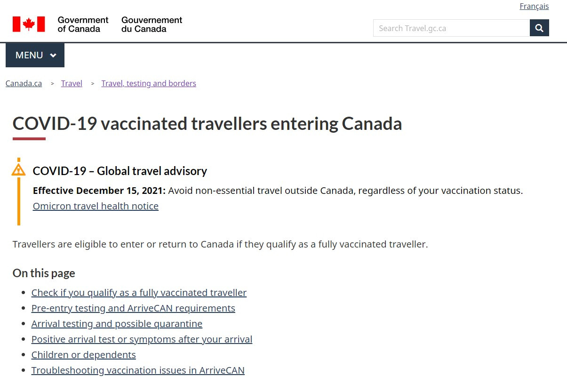Jump to Children or dependents section
Screen dimensions: 567x392
click(x=83, y=355)
